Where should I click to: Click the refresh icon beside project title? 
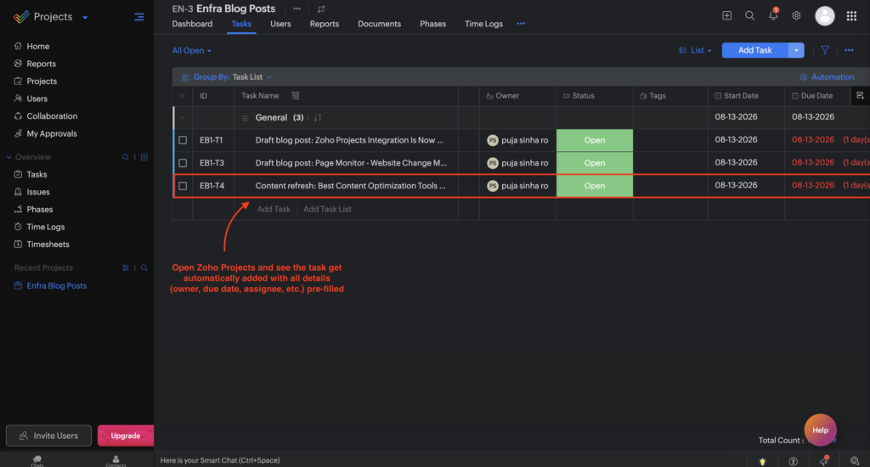[x=321, y=8]
